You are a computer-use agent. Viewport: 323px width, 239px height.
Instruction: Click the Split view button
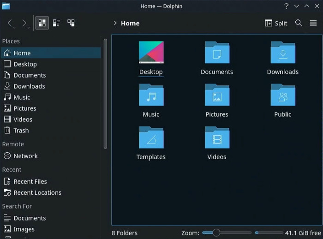(276, 23)
